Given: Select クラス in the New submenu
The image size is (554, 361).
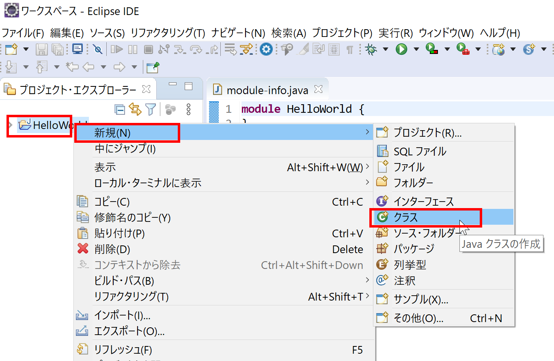Looking at the screenshot, I should coord(444,217).
